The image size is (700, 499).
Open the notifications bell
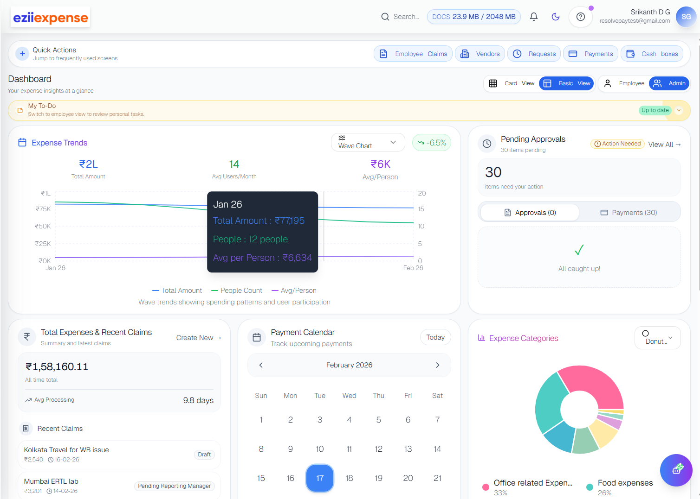point(534,17)
